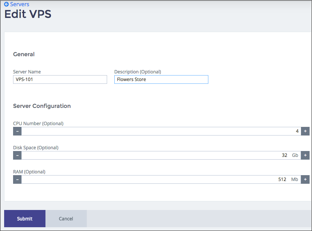
Task: Click the Disk Space (Optional) label
Action: [x=36, y=148]
